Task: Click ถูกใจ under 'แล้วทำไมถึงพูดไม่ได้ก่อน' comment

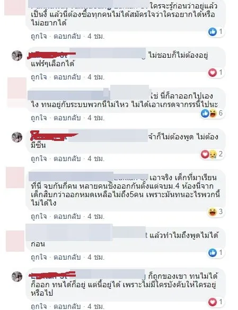Action: (39, 257)
